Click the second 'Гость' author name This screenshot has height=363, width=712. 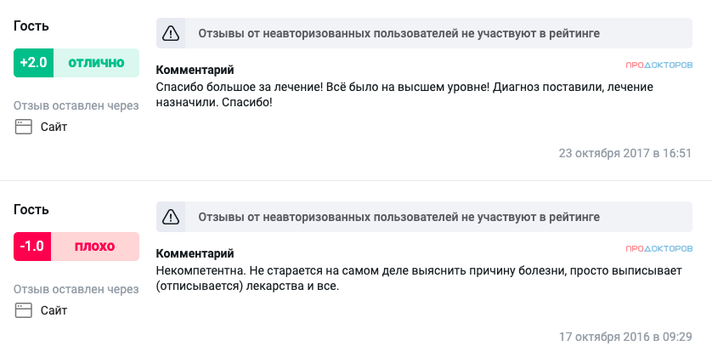[x=31, y=209]
